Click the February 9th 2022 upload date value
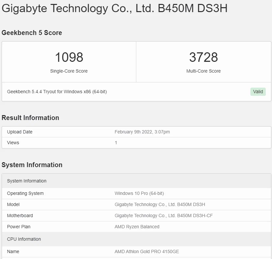This screenshot has width=272, height=259. tap(142, 132)
